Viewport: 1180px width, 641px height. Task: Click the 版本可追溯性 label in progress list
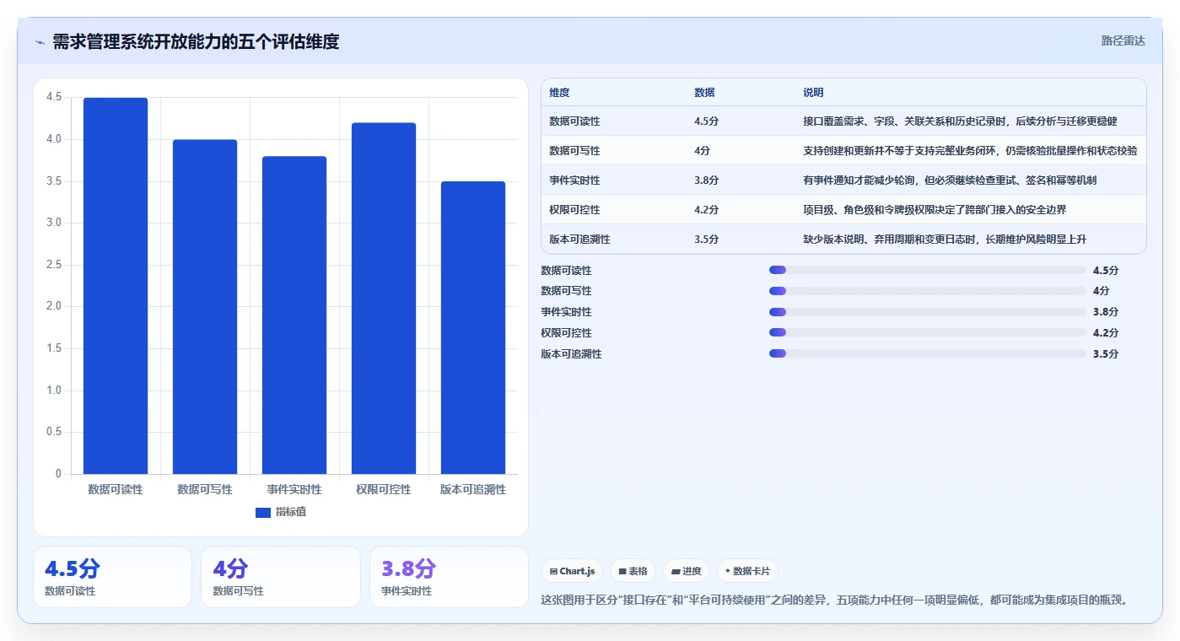pyautogui.click(x=571, y=354)
